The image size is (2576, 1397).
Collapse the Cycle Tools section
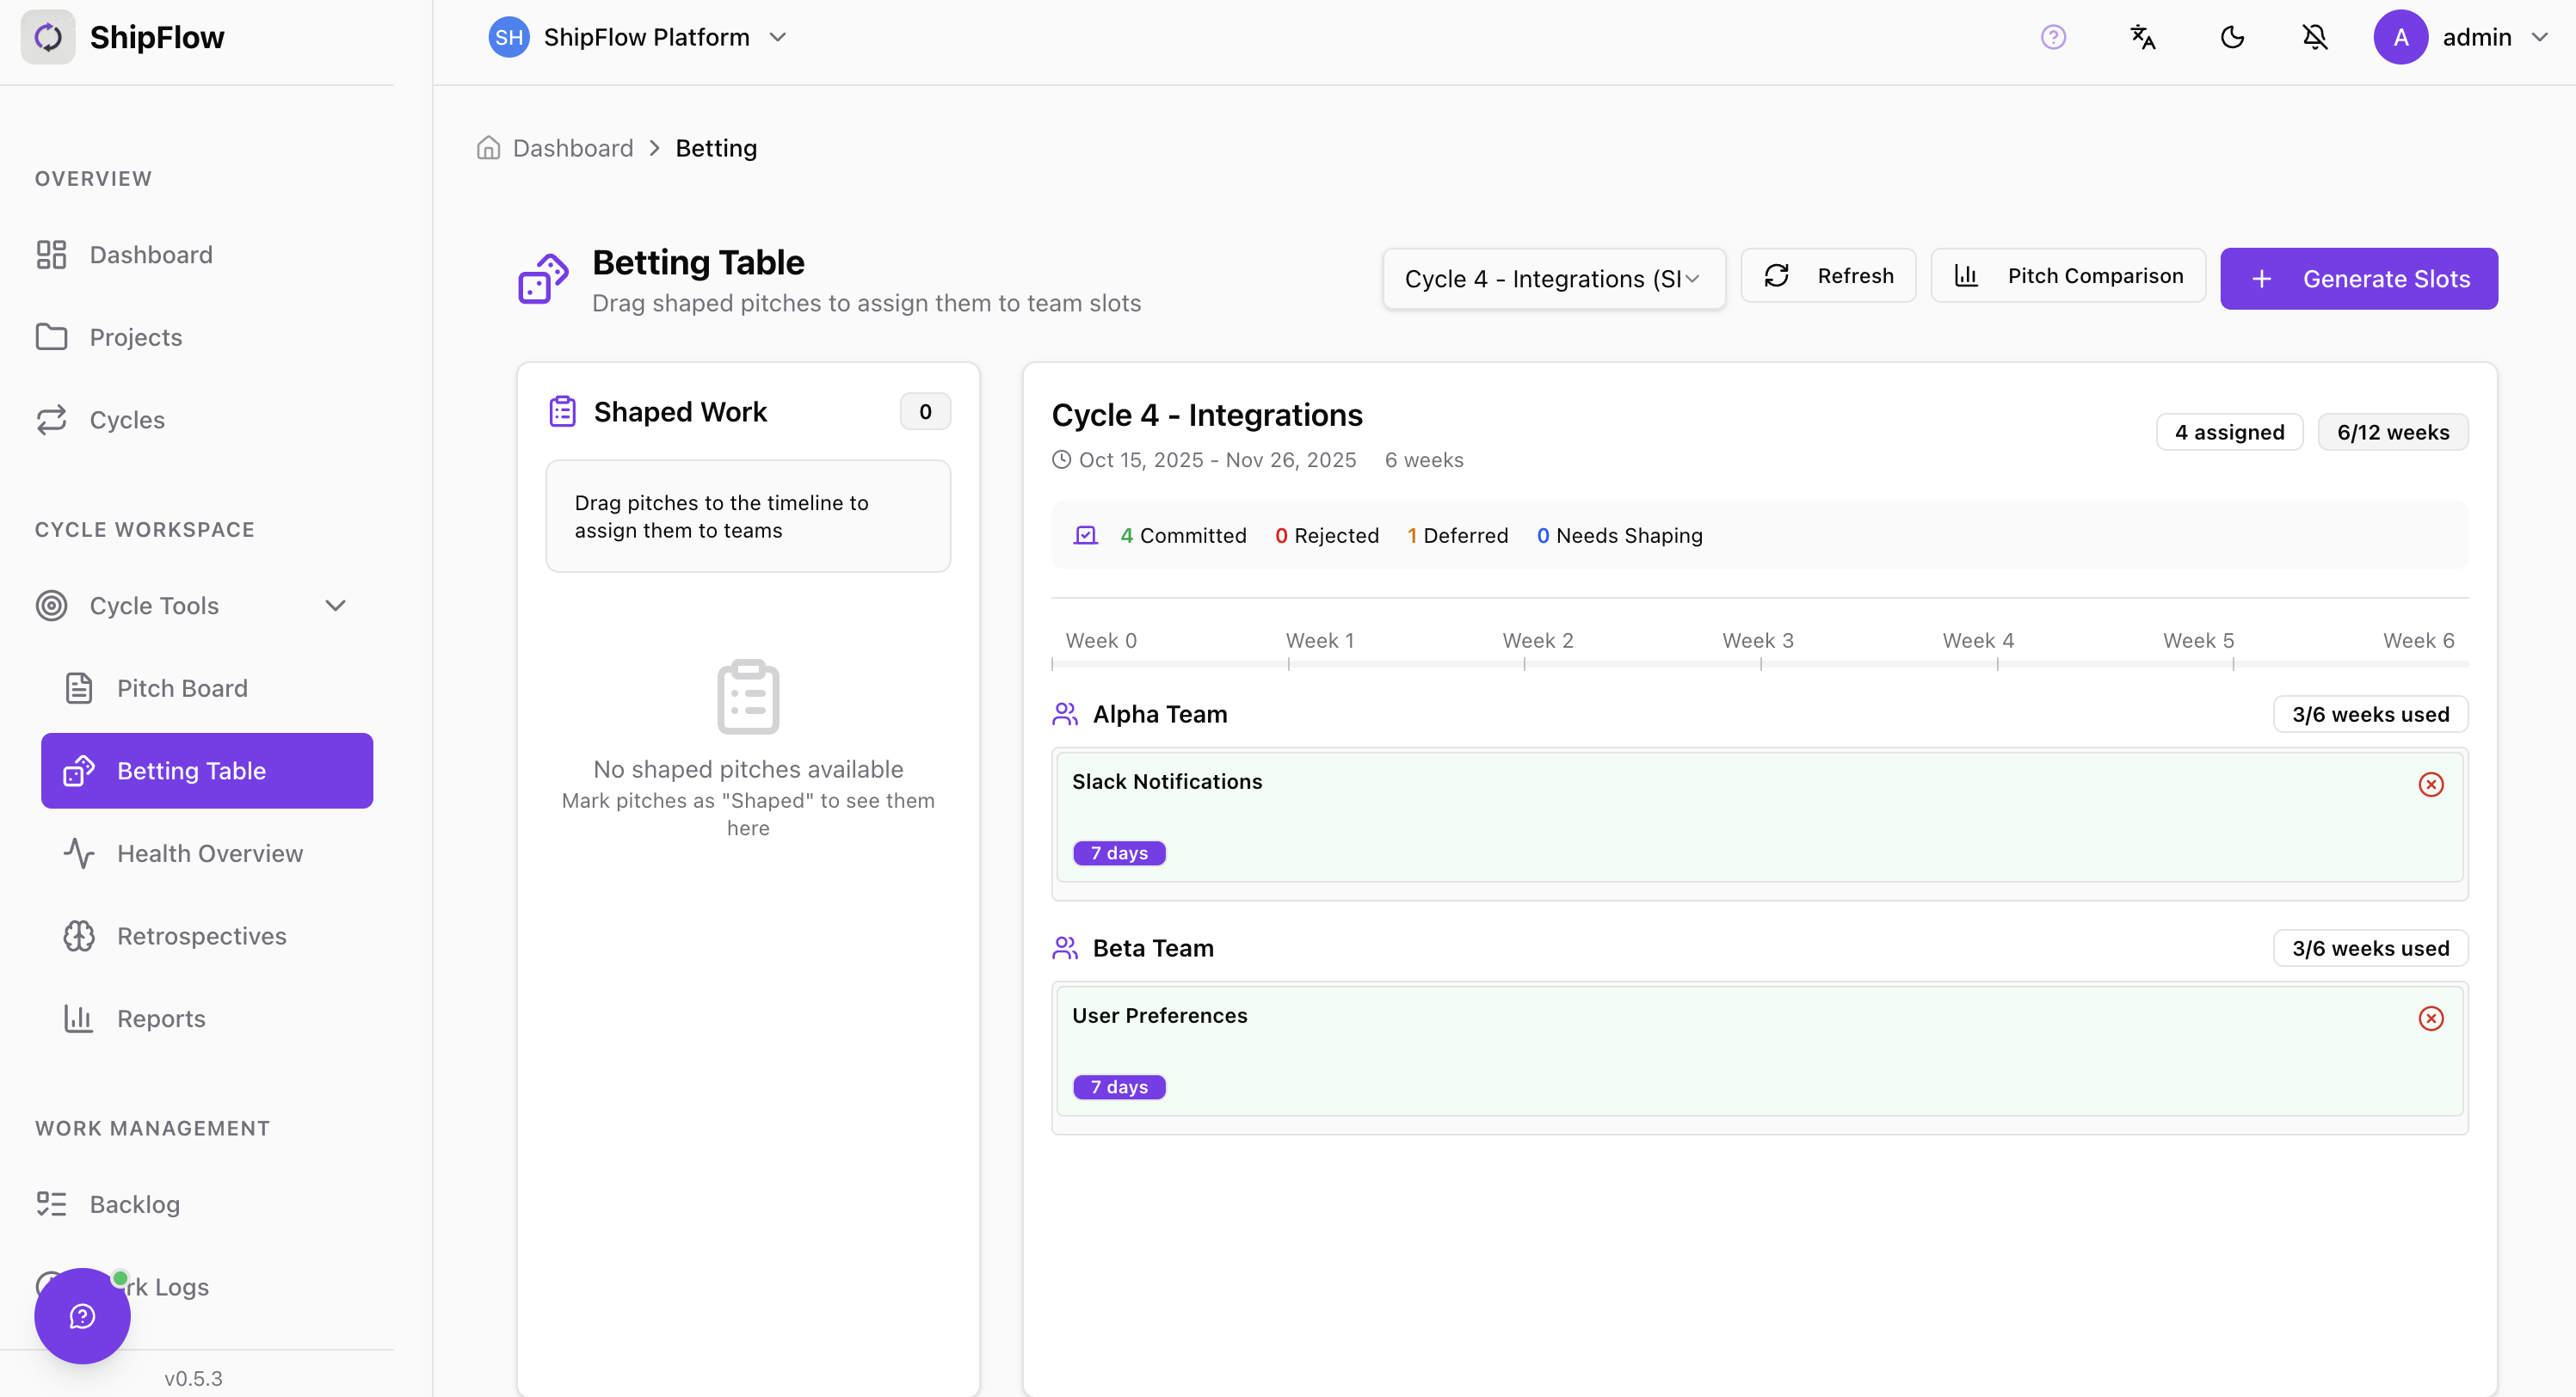335,605
